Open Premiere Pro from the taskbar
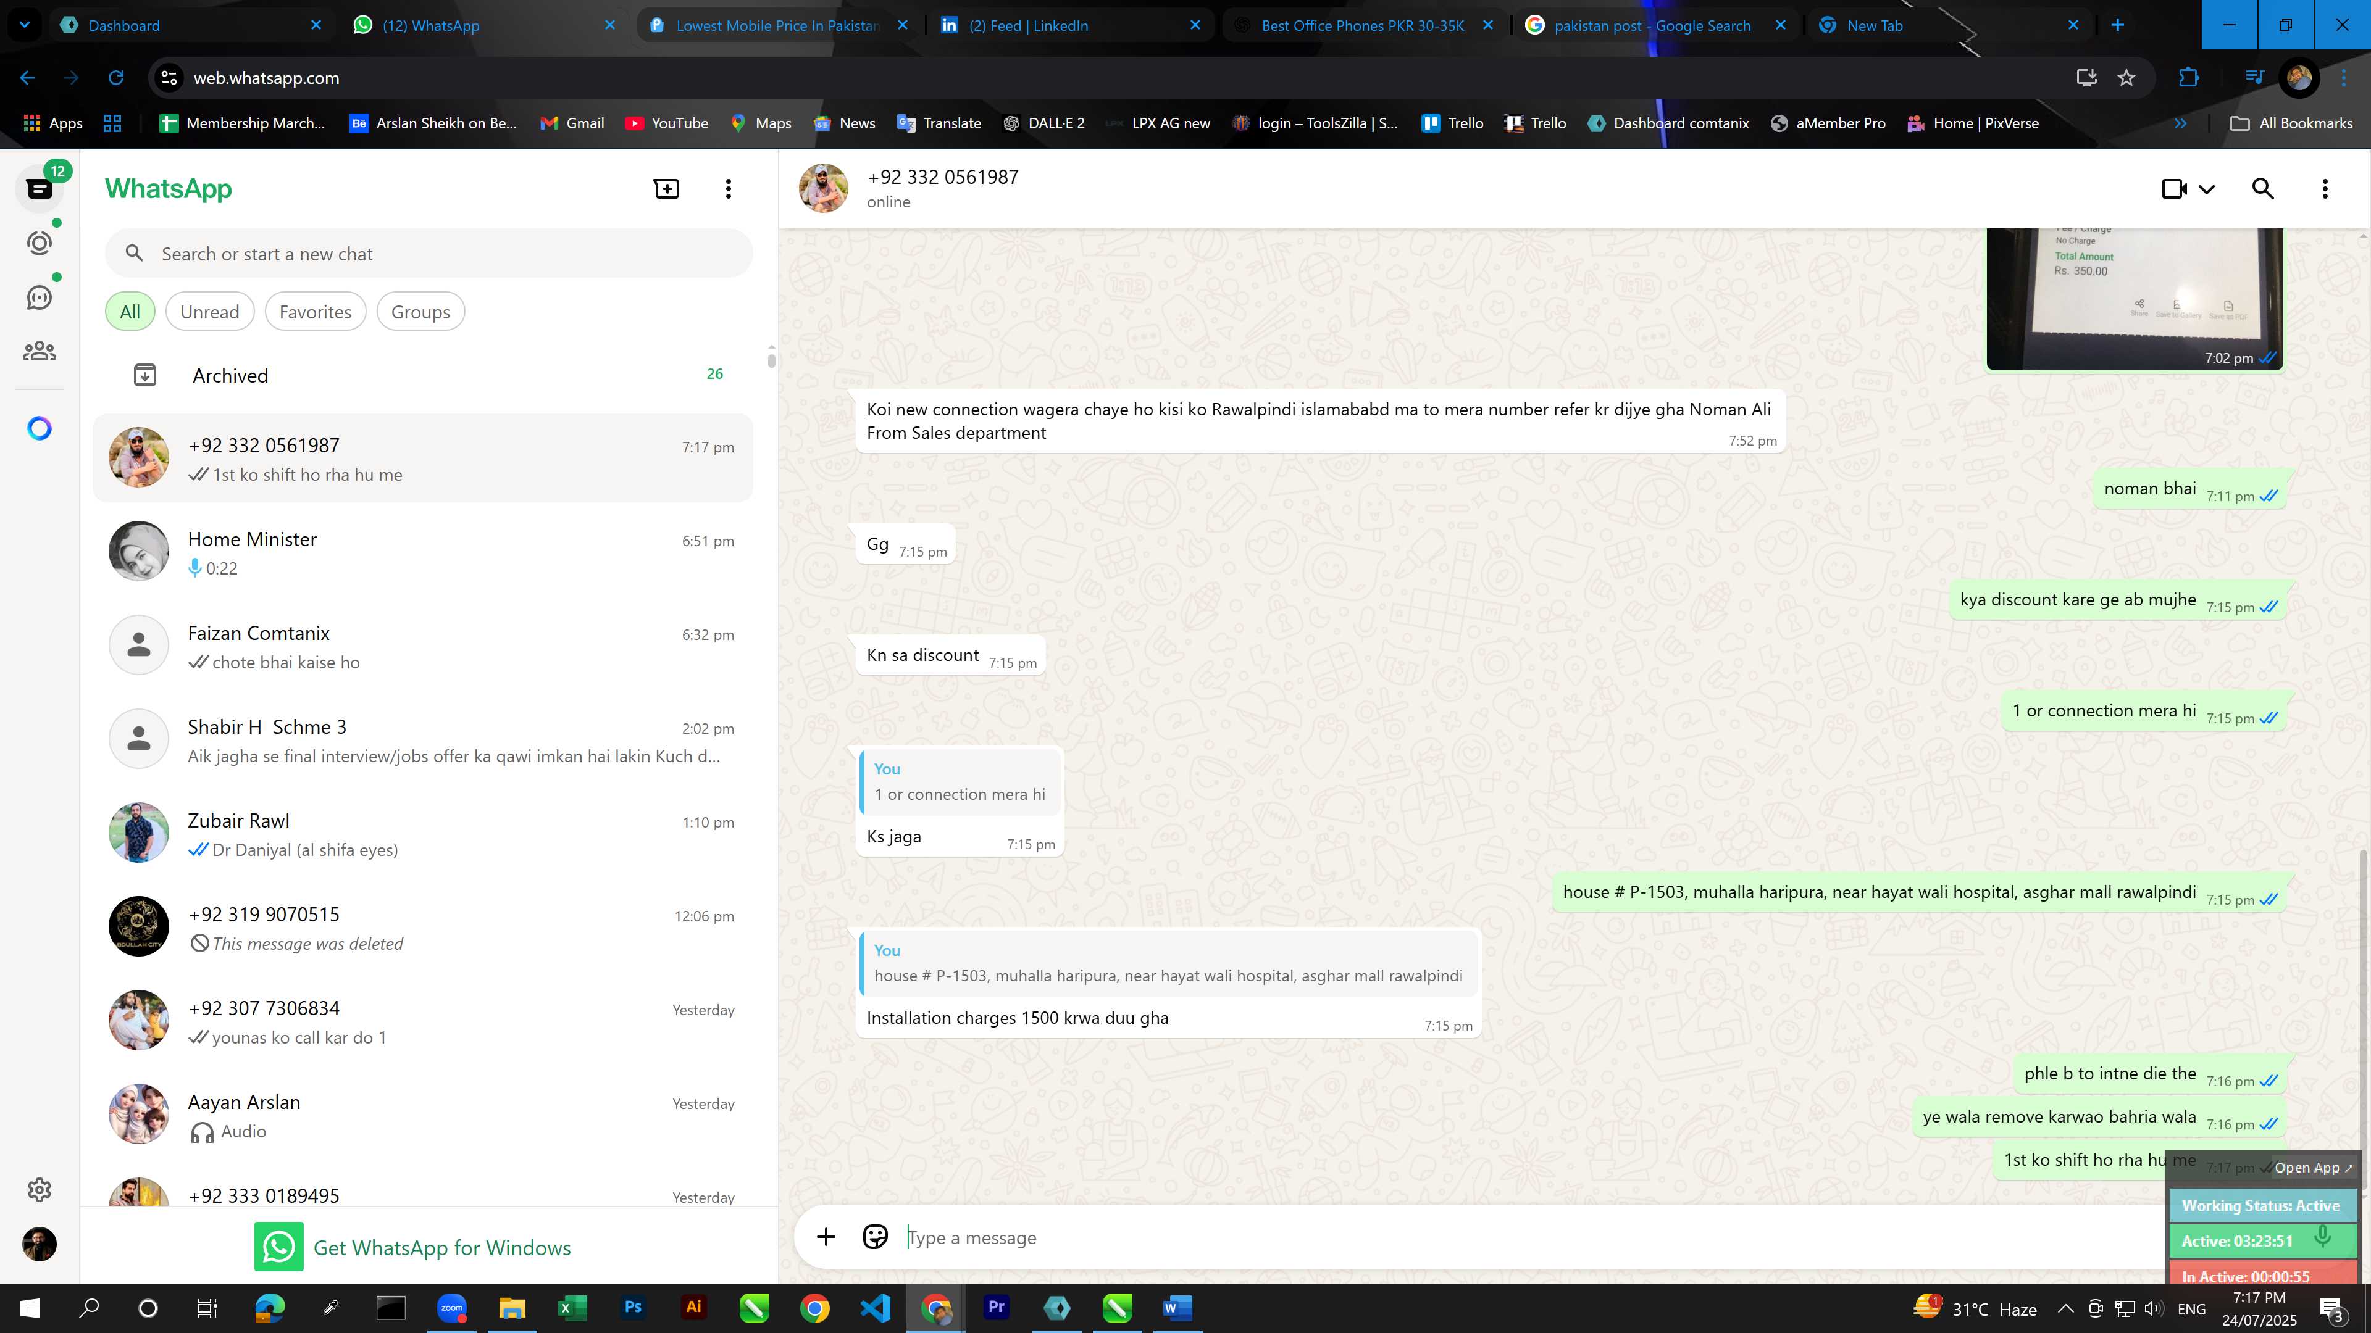 [997, 1307]
